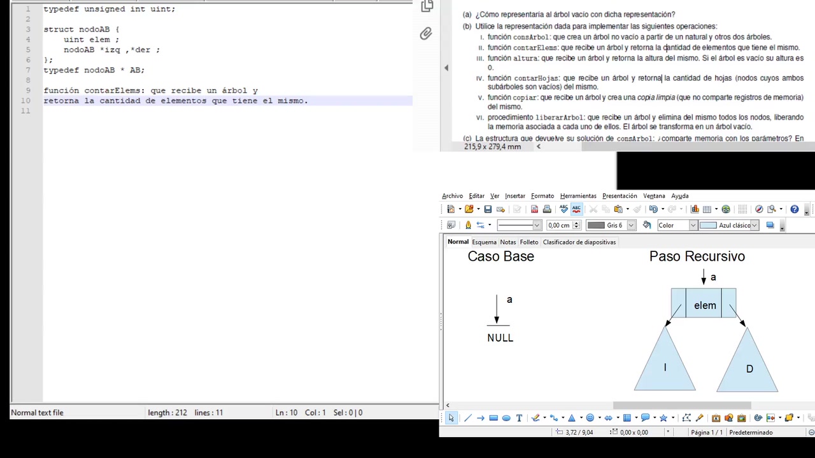Select the Rectangle shape tool
815x458 pixels.
click(x=493, y=418)
